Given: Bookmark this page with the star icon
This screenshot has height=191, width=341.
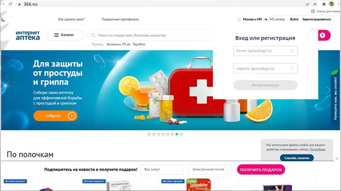Looking at the screenshot, I should 314,4.
